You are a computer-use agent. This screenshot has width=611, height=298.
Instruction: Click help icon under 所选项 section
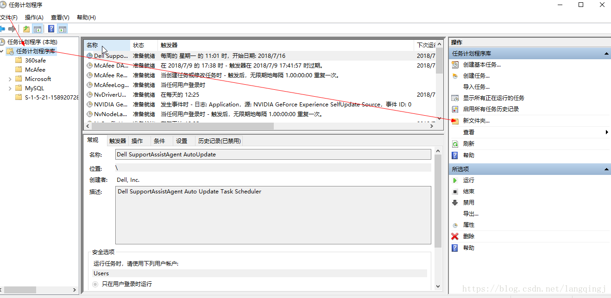455,248
